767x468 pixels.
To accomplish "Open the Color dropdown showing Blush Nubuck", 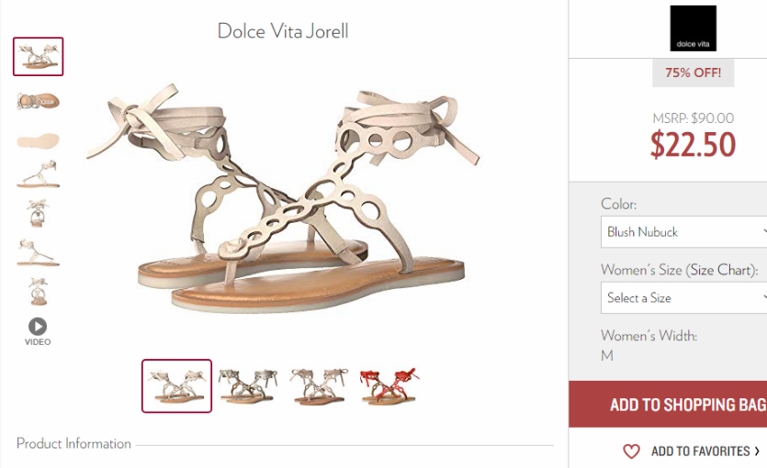I will (683, 231).
